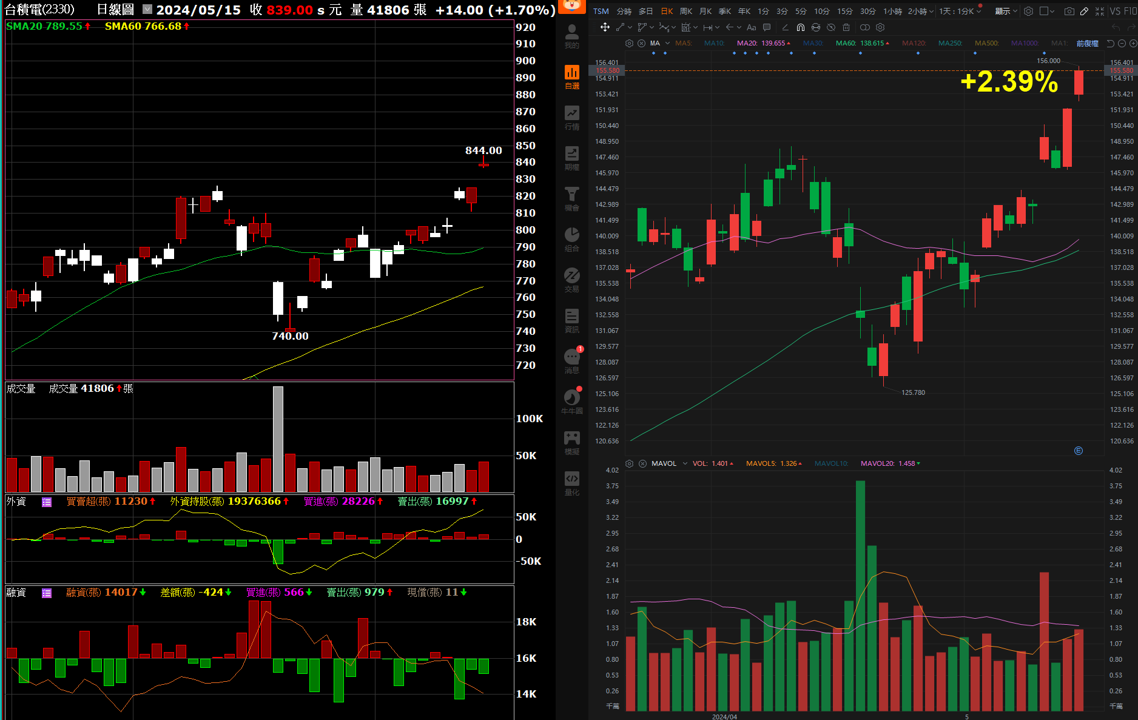The image size is (1138, 720).
Task: Open 行情 market quotes in sidebar
Action: click(572, 118)
